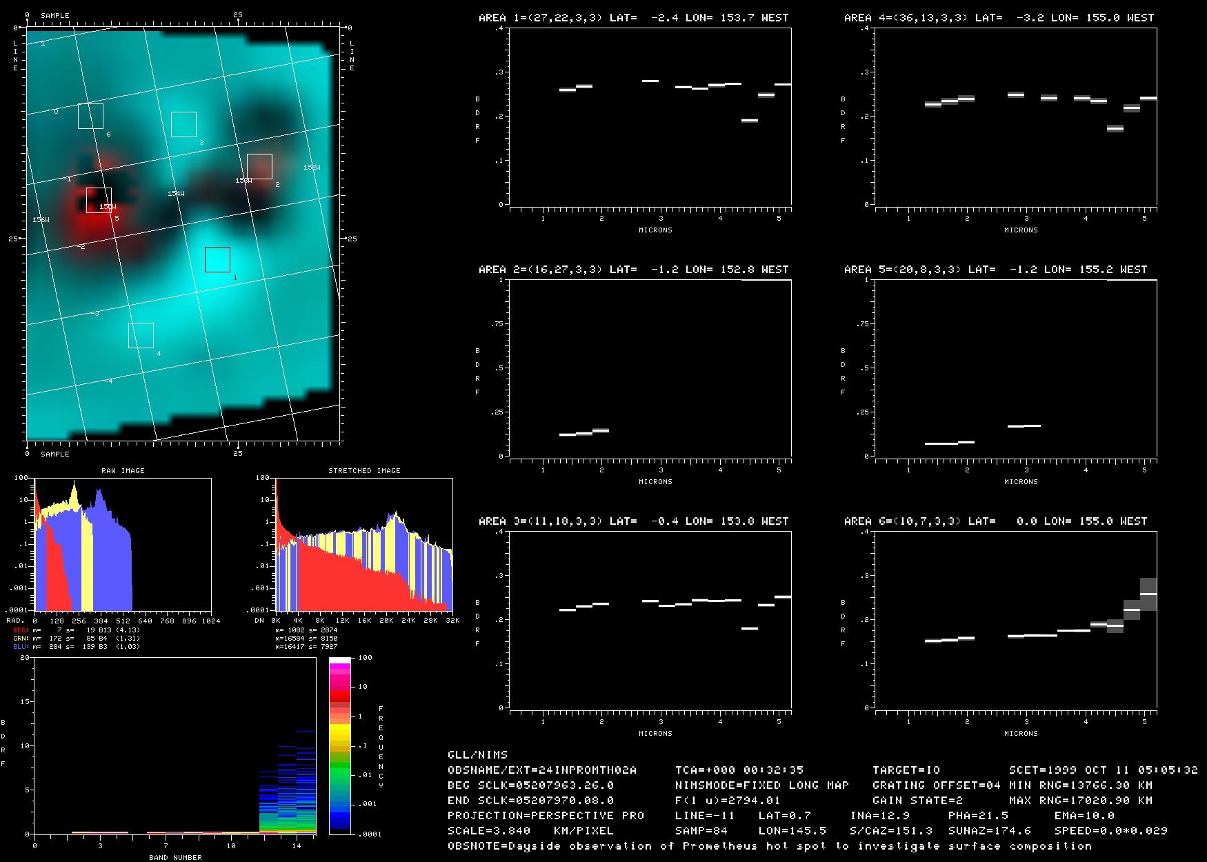
Task: Click the Area 4 square marker on map
Action: click(141, 336)
